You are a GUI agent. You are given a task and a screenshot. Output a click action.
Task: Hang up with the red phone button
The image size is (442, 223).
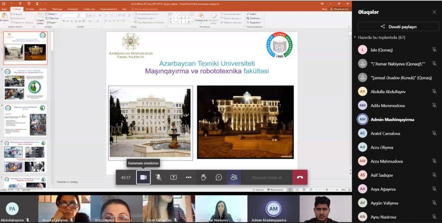click(300, 177)
